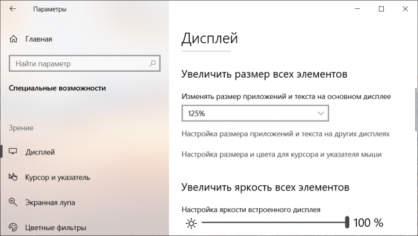Focus the Найти параметр search field
418x236 pixels.
[x=84, y=63]
